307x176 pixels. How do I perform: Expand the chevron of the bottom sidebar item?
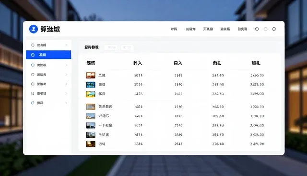66,103
